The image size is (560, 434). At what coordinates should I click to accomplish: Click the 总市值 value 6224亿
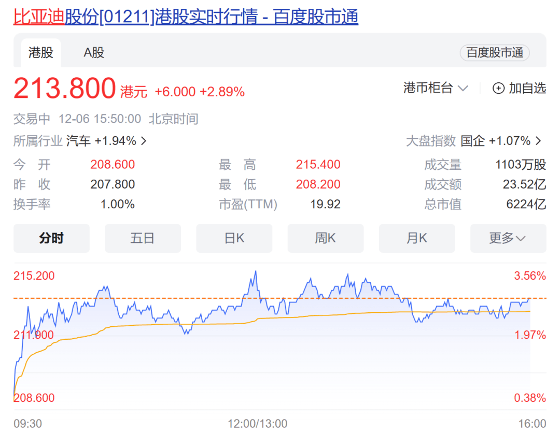coord(526,205)
